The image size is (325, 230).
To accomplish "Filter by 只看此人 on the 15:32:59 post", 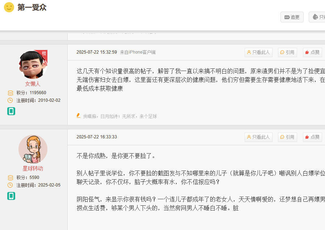I will (x=258, y=52).
